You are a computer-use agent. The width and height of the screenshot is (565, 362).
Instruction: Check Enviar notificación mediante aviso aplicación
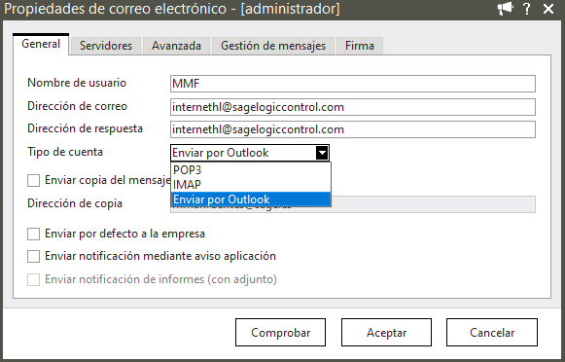tap(33, 256)
